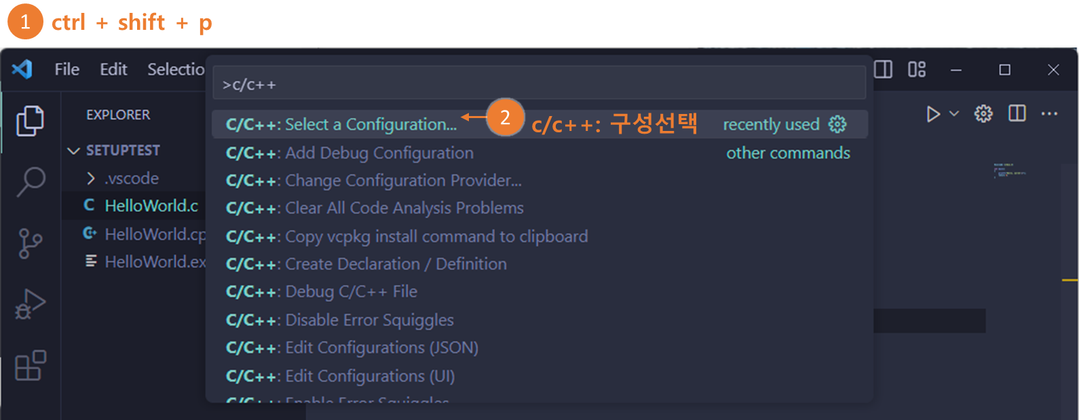The width and height of the screenshot is (1079, 420).
Task: Choose C/C++: Edit Configurations (JSON)
Action: (x=539, y=347)
